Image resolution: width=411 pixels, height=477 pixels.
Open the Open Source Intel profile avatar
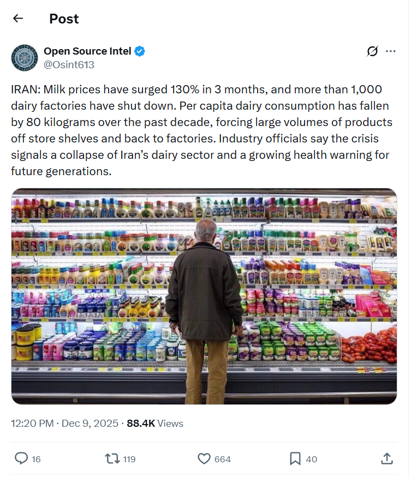(x=25, y=58)
